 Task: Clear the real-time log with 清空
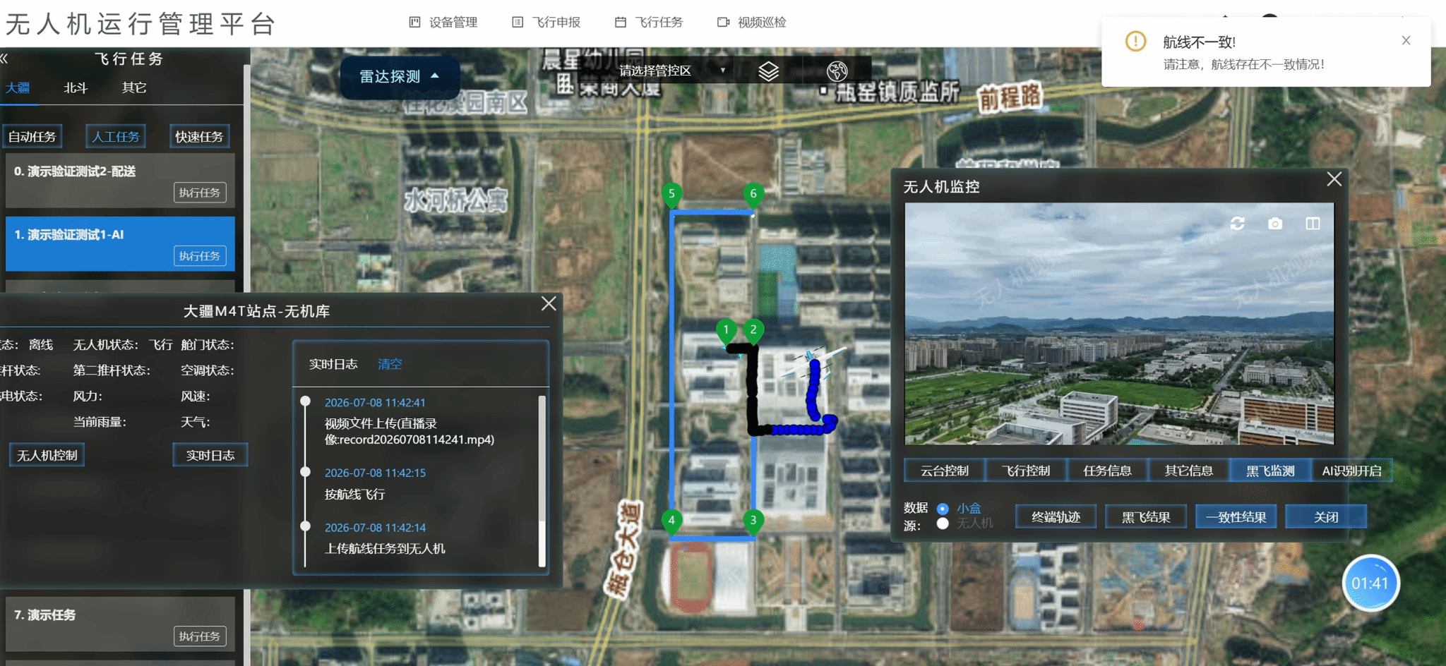(x=390, y=364)
